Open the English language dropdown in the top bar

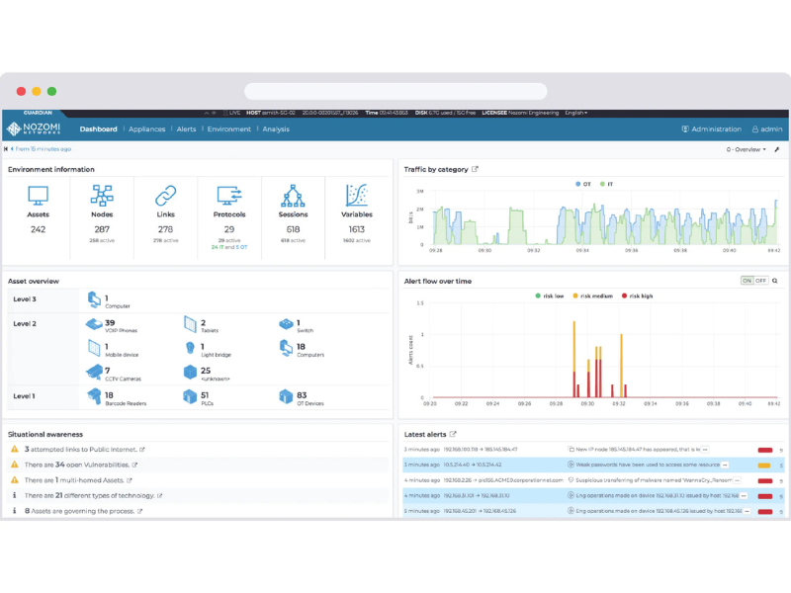coord(575,113)
